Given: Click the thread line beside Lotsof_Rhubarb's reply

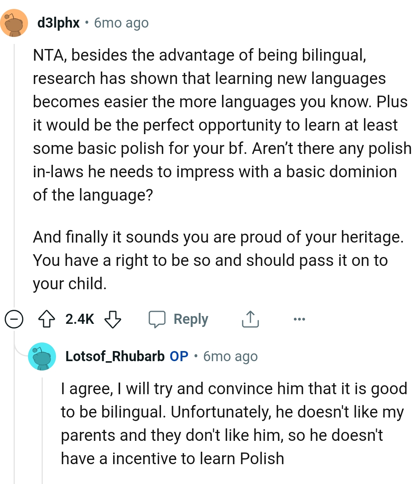Looking at the screenshot, I should point(42,428).
